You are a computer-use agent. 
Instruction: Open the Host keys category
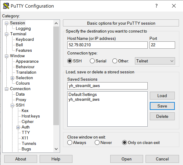[31, 116]
